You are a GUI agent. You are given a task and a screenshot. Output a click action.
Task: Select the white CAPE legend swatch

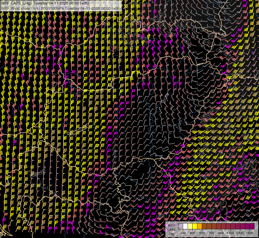185,226
